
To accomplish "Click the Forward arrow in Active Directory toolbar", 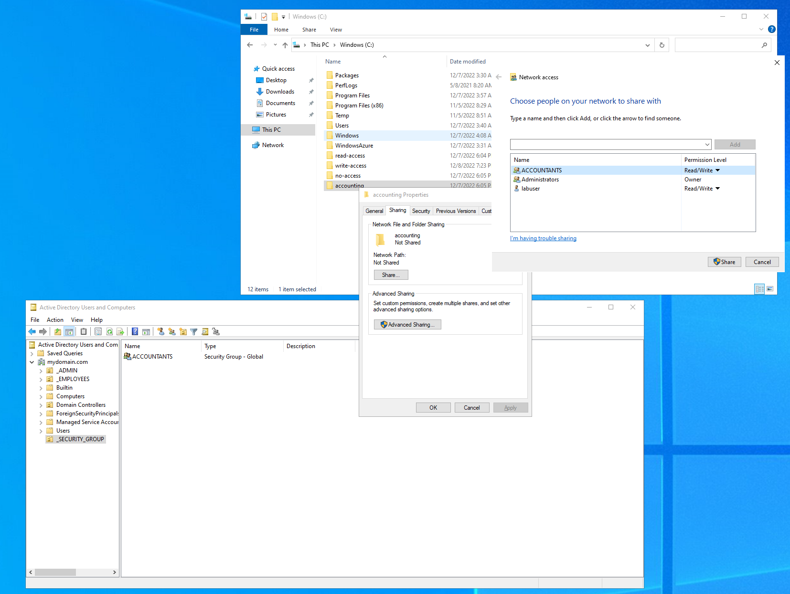I will click(43, 331).
